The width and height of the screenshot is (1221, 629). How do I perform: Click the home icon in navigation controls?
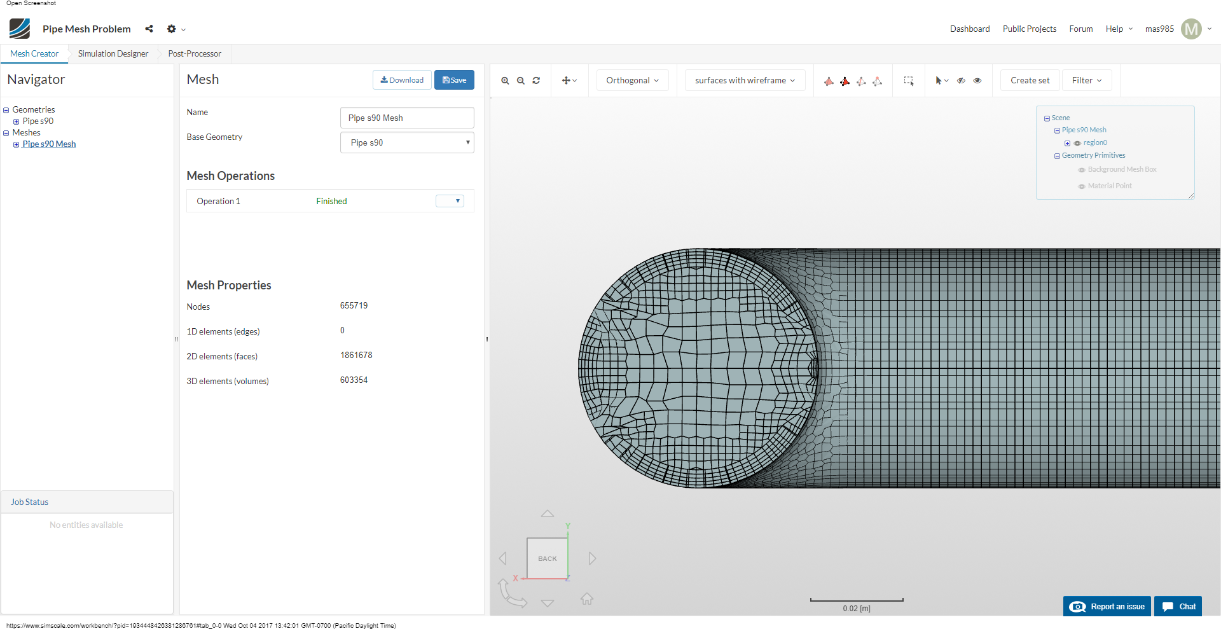pyautogui.click(x=587, y=598)
